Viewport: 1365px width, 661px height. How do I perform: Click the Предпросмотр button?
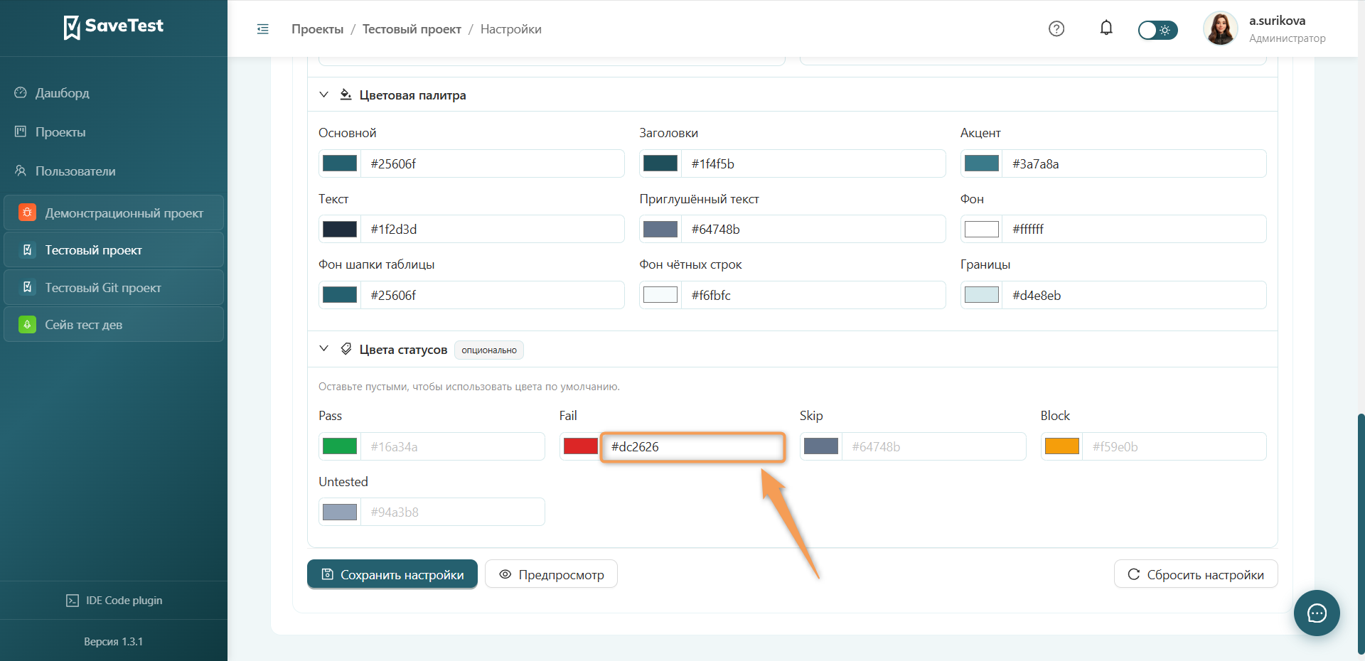[x=551, y=574]
